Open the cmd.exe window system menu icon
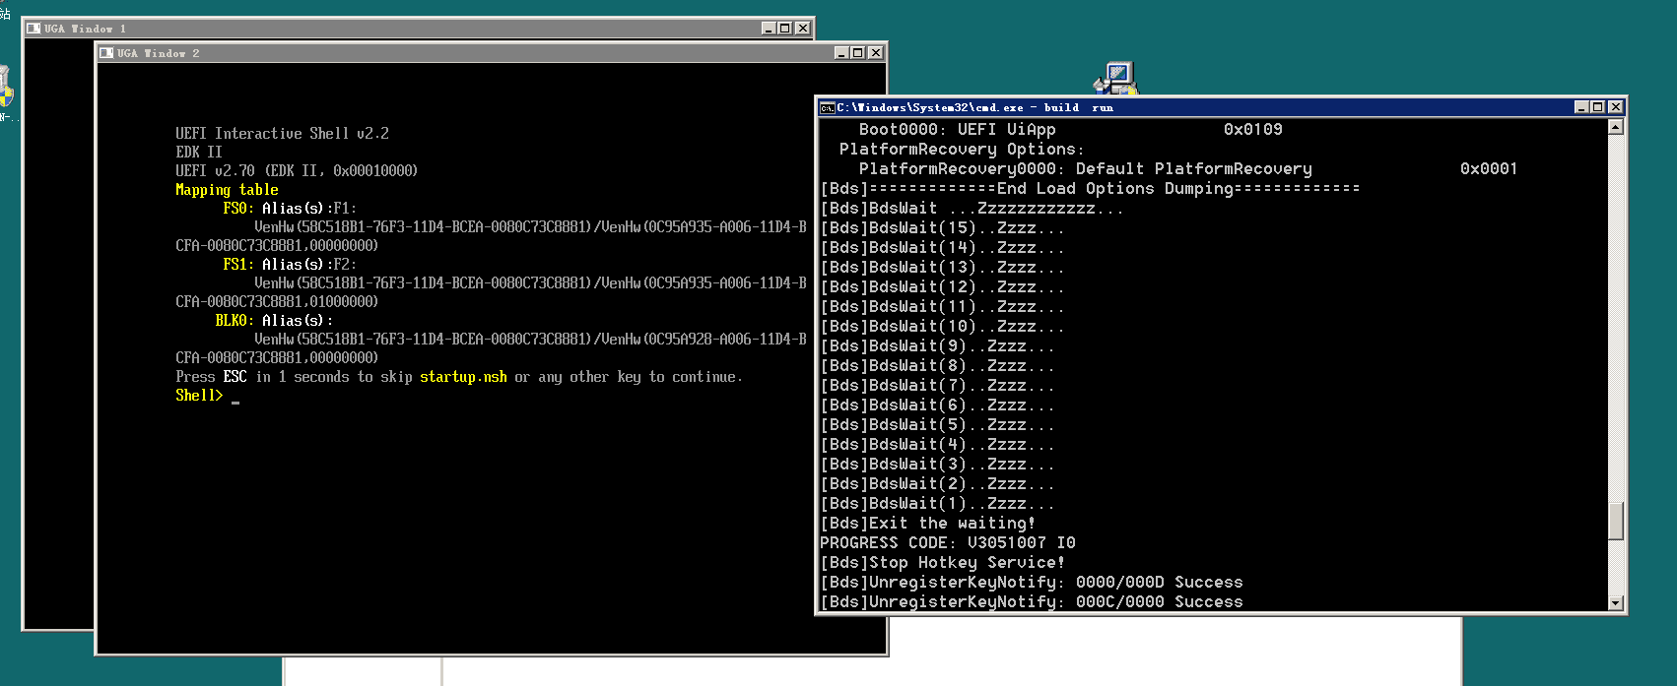The width and height of the screenshot is (1677, 686). click(828, 107)
